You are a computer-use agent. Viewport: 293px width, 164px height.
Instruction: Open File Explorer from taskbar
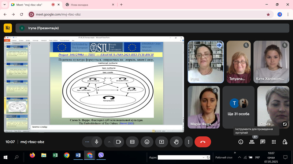(x=44, y=155)
